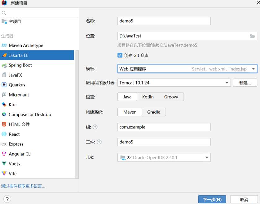
Task: Click the Compose for Desktop icon
Action: [x=4, y=114]
